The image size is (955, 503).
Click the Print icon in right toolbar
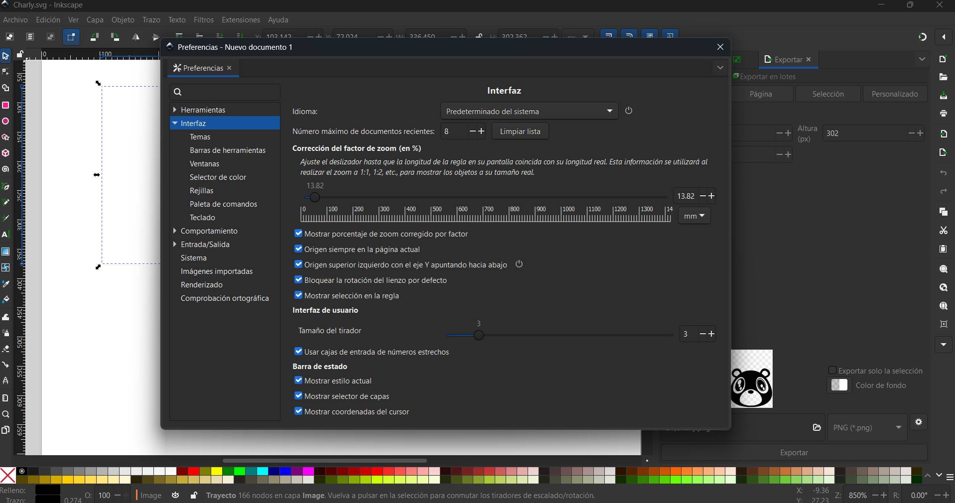943,114
